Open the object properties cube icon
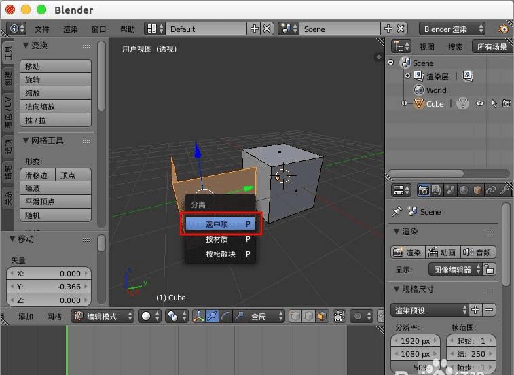Image resolution: width=514 pixels, height=375 pixels. (x=477, y=190)
